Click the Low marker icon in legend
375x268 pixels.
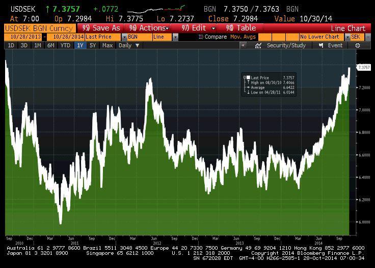click(x=248, y=92)
